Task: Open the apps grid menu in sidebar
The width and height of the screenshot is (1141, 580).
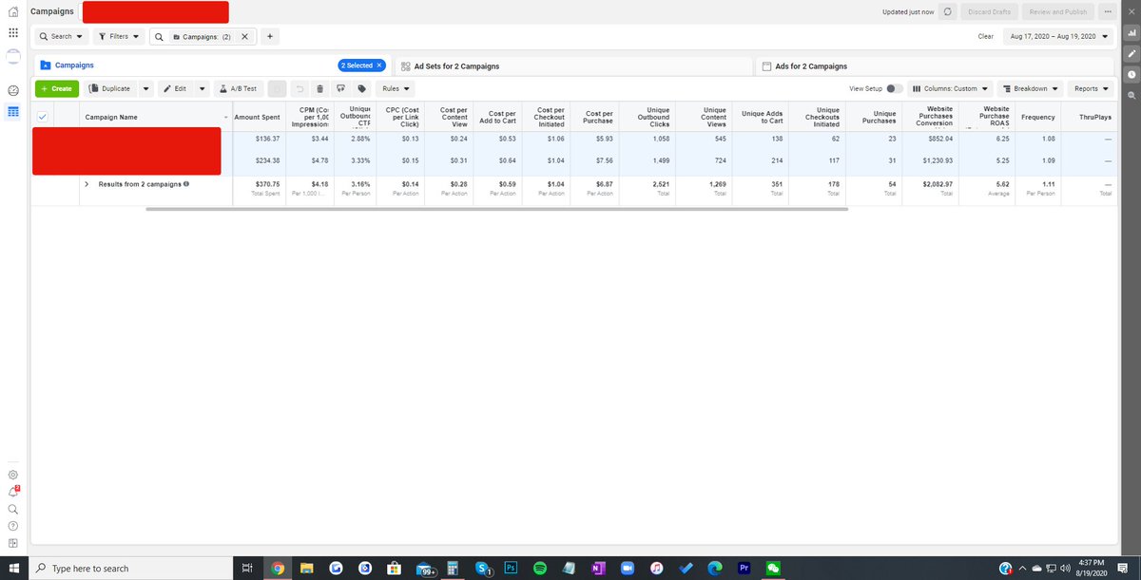Action: point(12,31)
